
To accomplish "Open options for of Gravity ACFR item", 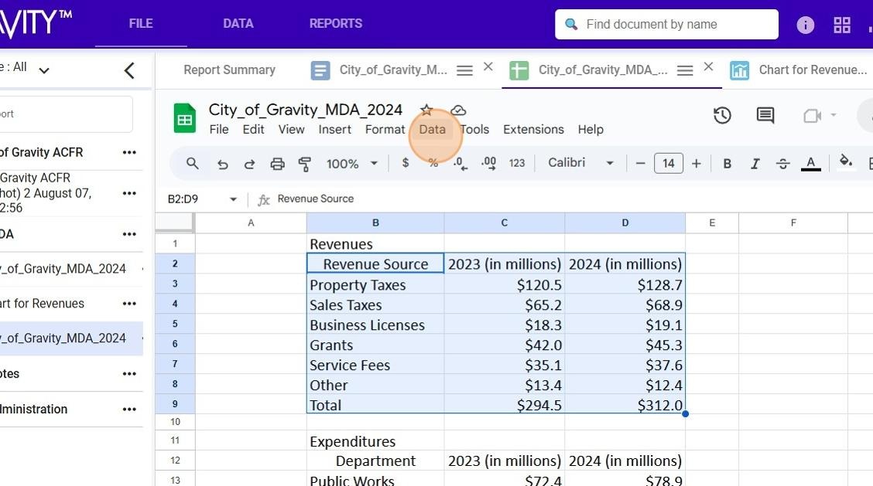I will (129, 152).
